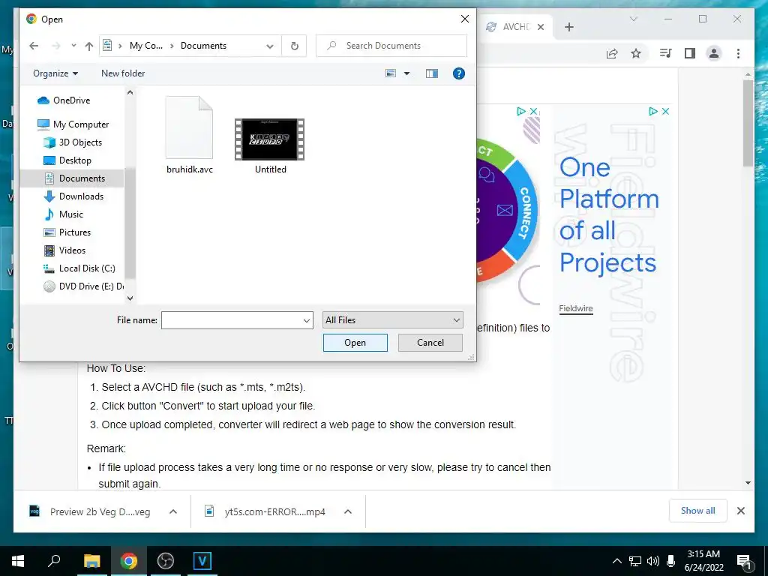
Task: Select Documents in navigation pane
Action: coord(82,178)
